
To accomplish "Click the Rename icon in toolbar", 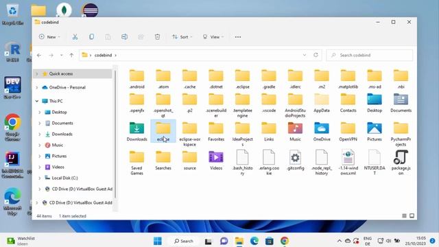I will pos(124,36).
